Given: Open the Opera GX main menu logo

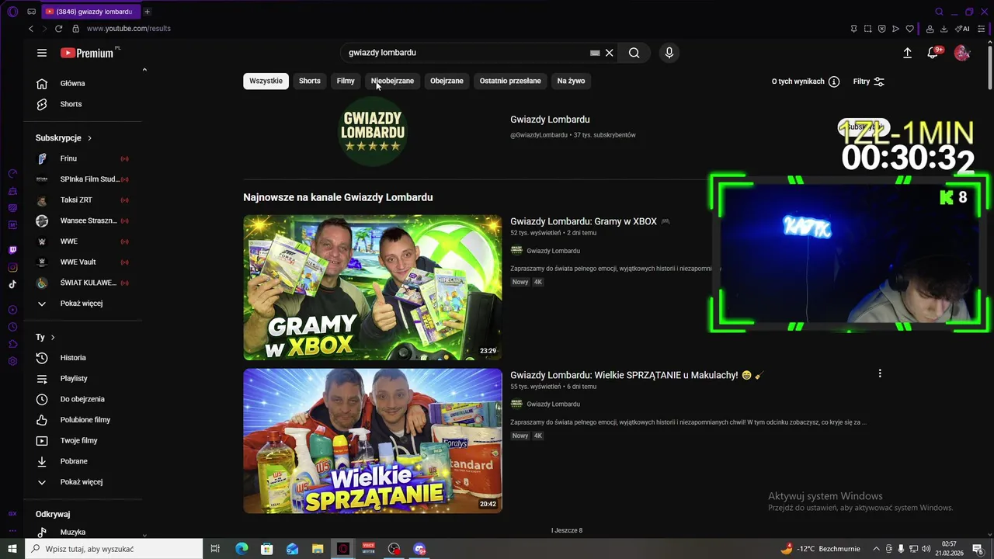Looking at the screenshot, I should (x=12, y=12).
